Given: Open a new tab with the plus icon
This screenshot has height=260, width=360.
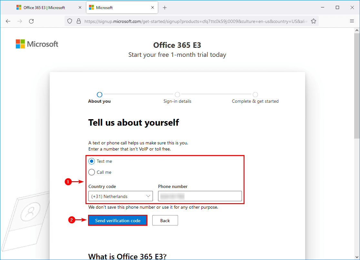Looking at the screenshot, I should click(165, 7).
